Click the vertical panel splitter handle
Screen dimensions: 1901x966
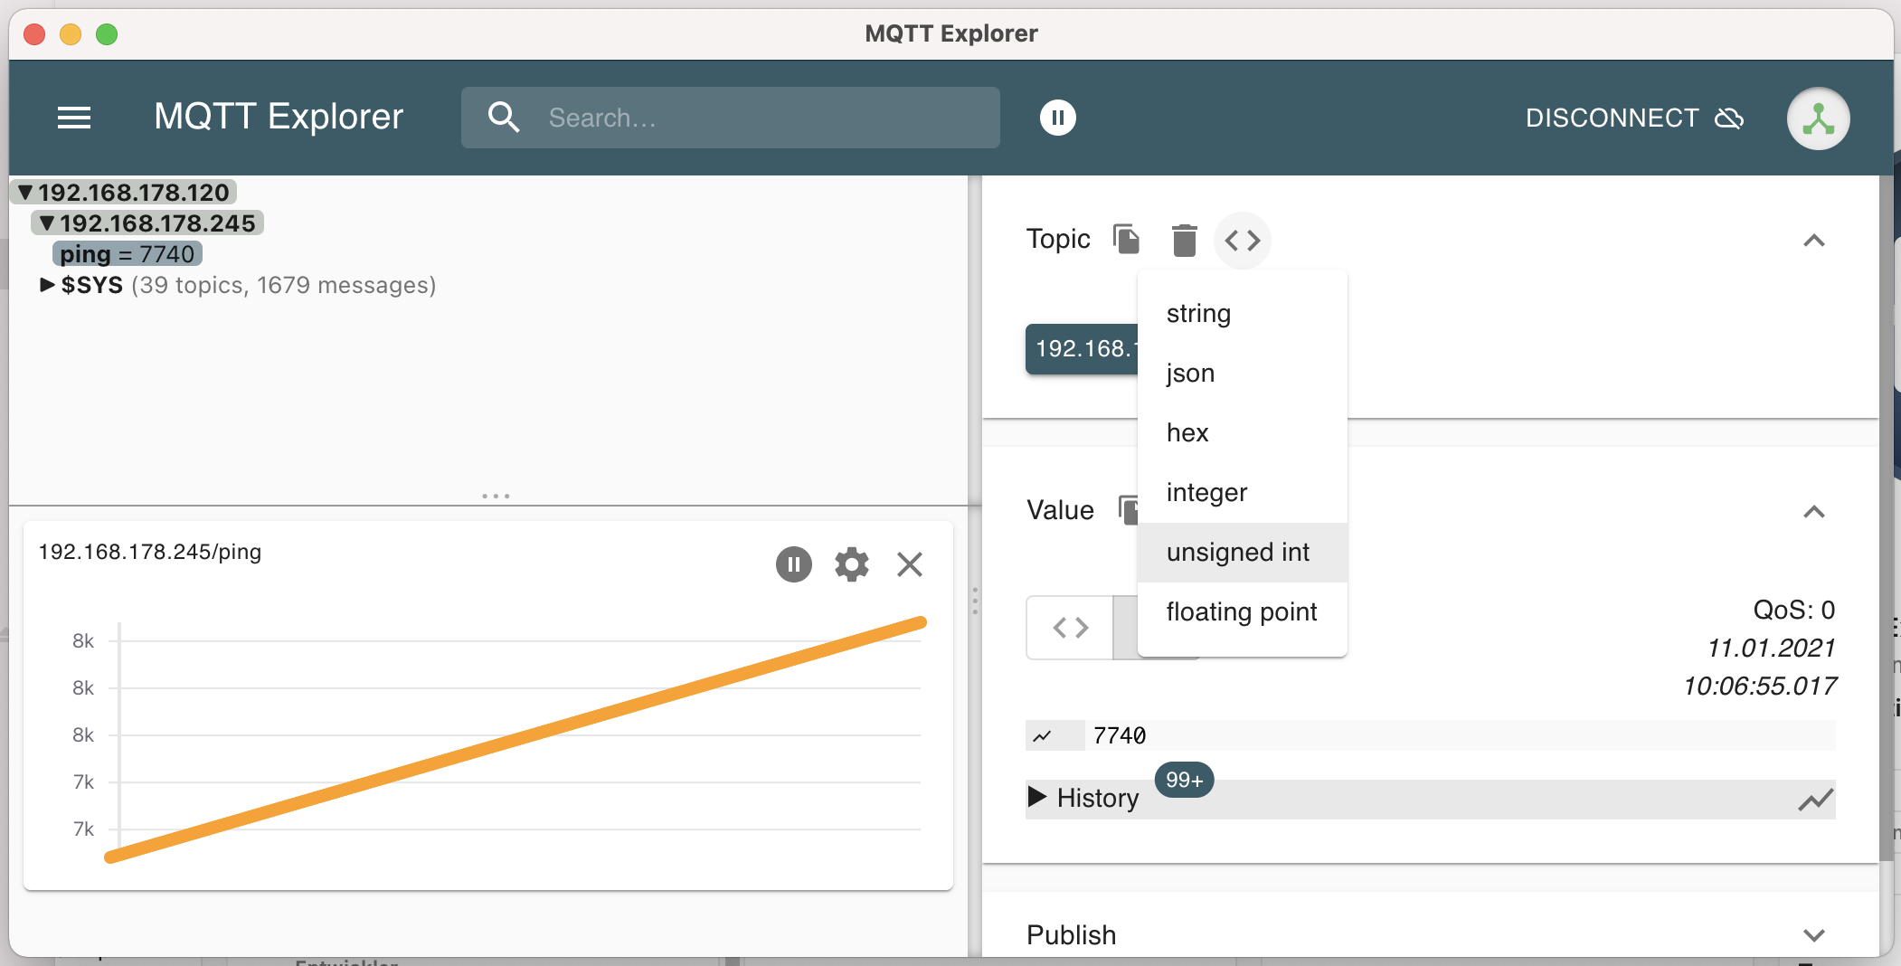975,601
